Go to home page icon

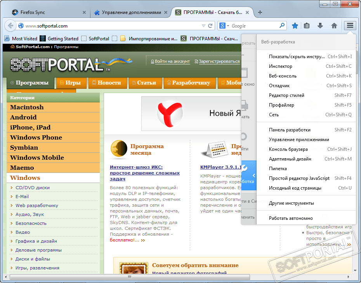(334, 26)
